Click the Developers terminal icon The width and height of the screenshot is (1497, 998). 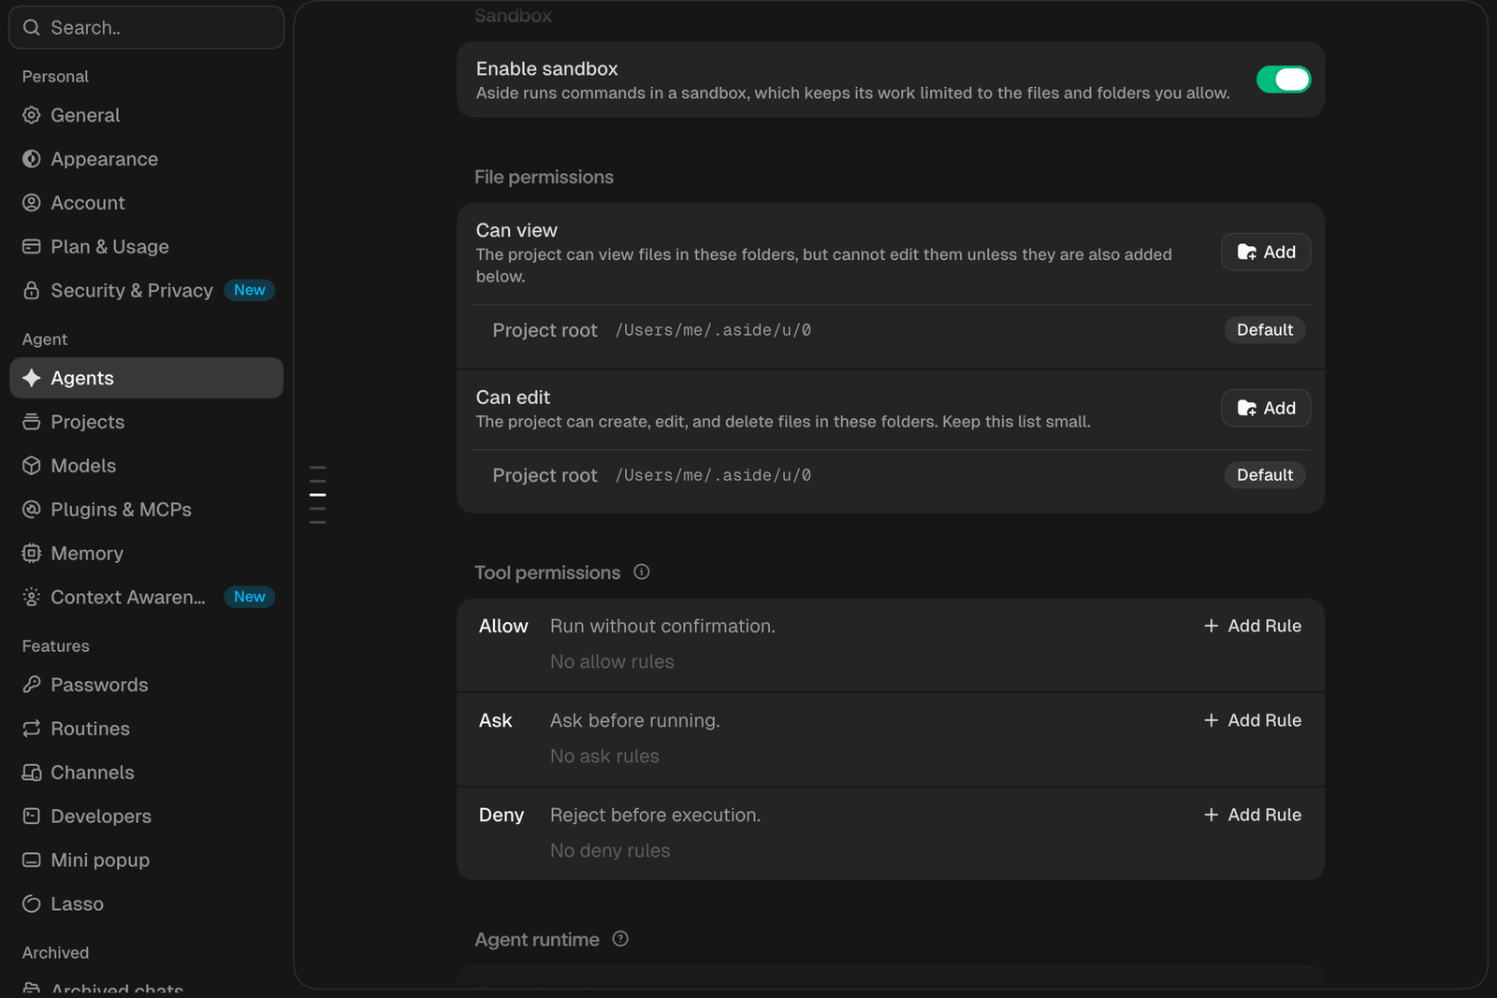coord(32,817)
